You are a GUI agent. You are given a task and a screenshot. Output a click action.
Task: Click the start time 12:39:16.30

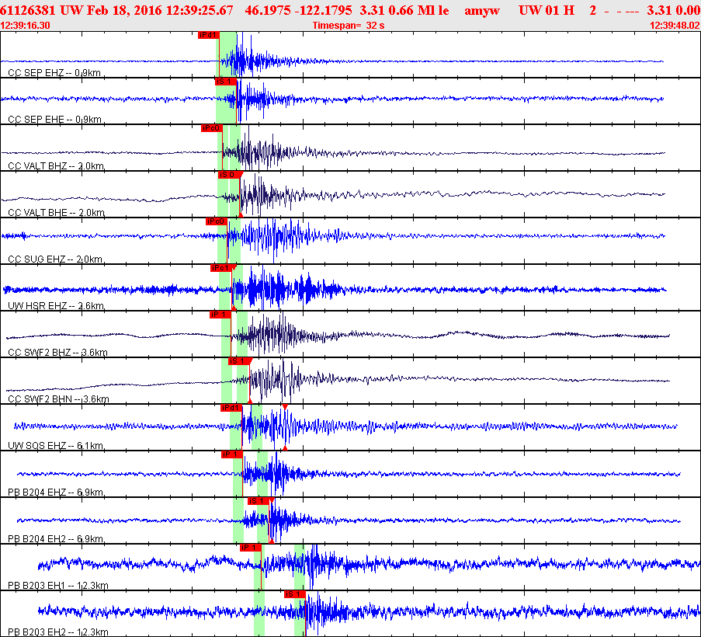(x=25, y=26)
